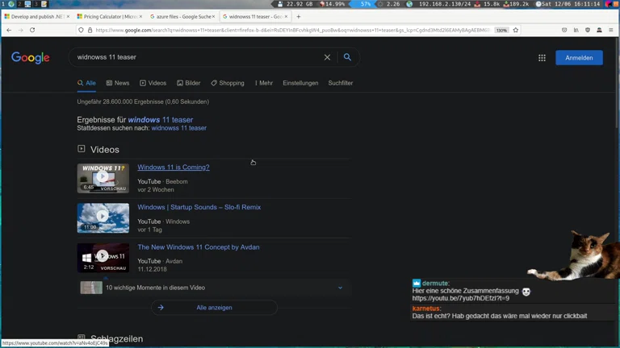Play the Windows 11 2:12 video thumbnail
The height and width of the screenshot is (348, 620).
tap(103, 258)
